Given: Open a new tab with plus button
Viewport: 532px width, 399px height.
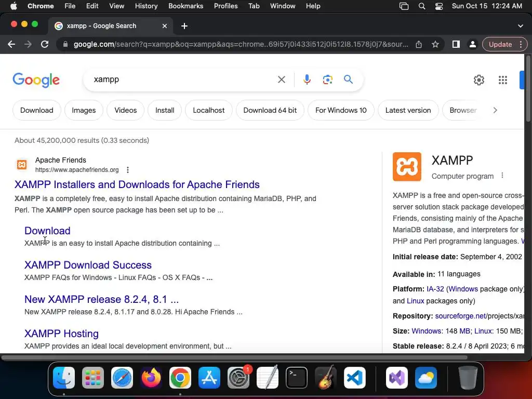Looking at the screenshot, I should tap(184, 26).
